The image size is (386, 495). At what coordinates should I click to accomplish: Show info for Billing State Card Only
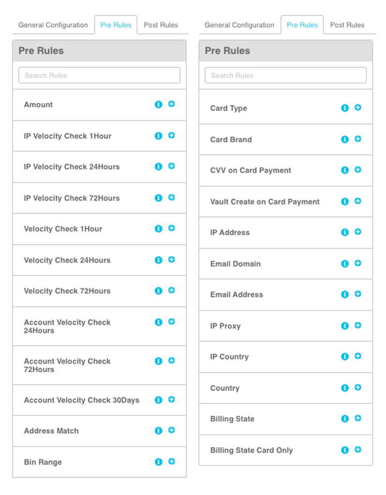click(345, 450)
